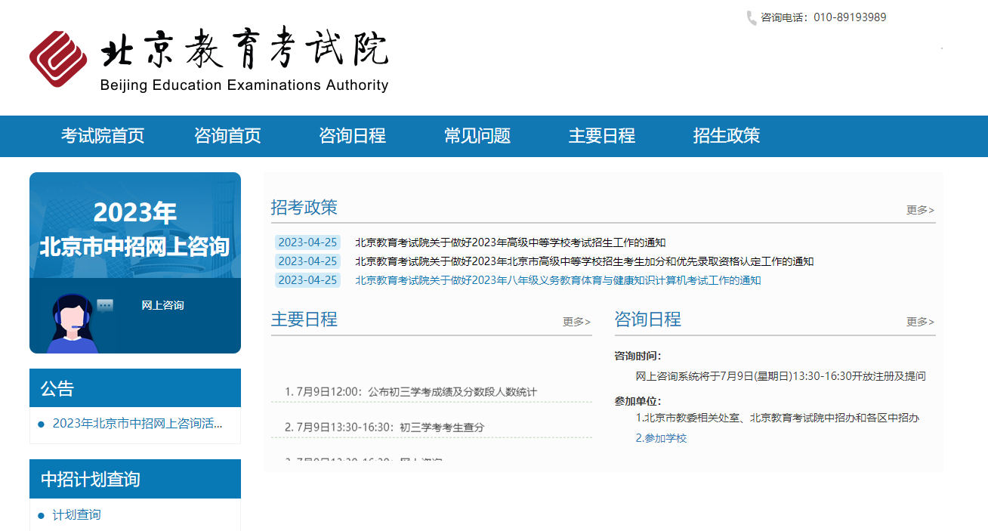Screen dimensions: 988x531
Task: Expand 更多 in the 招考政策 section
Action: (920, 210)
